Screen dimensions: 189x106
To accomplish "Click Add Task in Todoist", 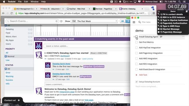I will [143, 75].
